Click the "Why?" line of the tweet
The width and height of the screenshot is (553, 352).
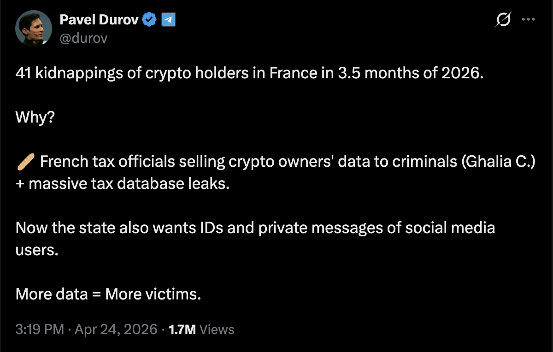35,118
